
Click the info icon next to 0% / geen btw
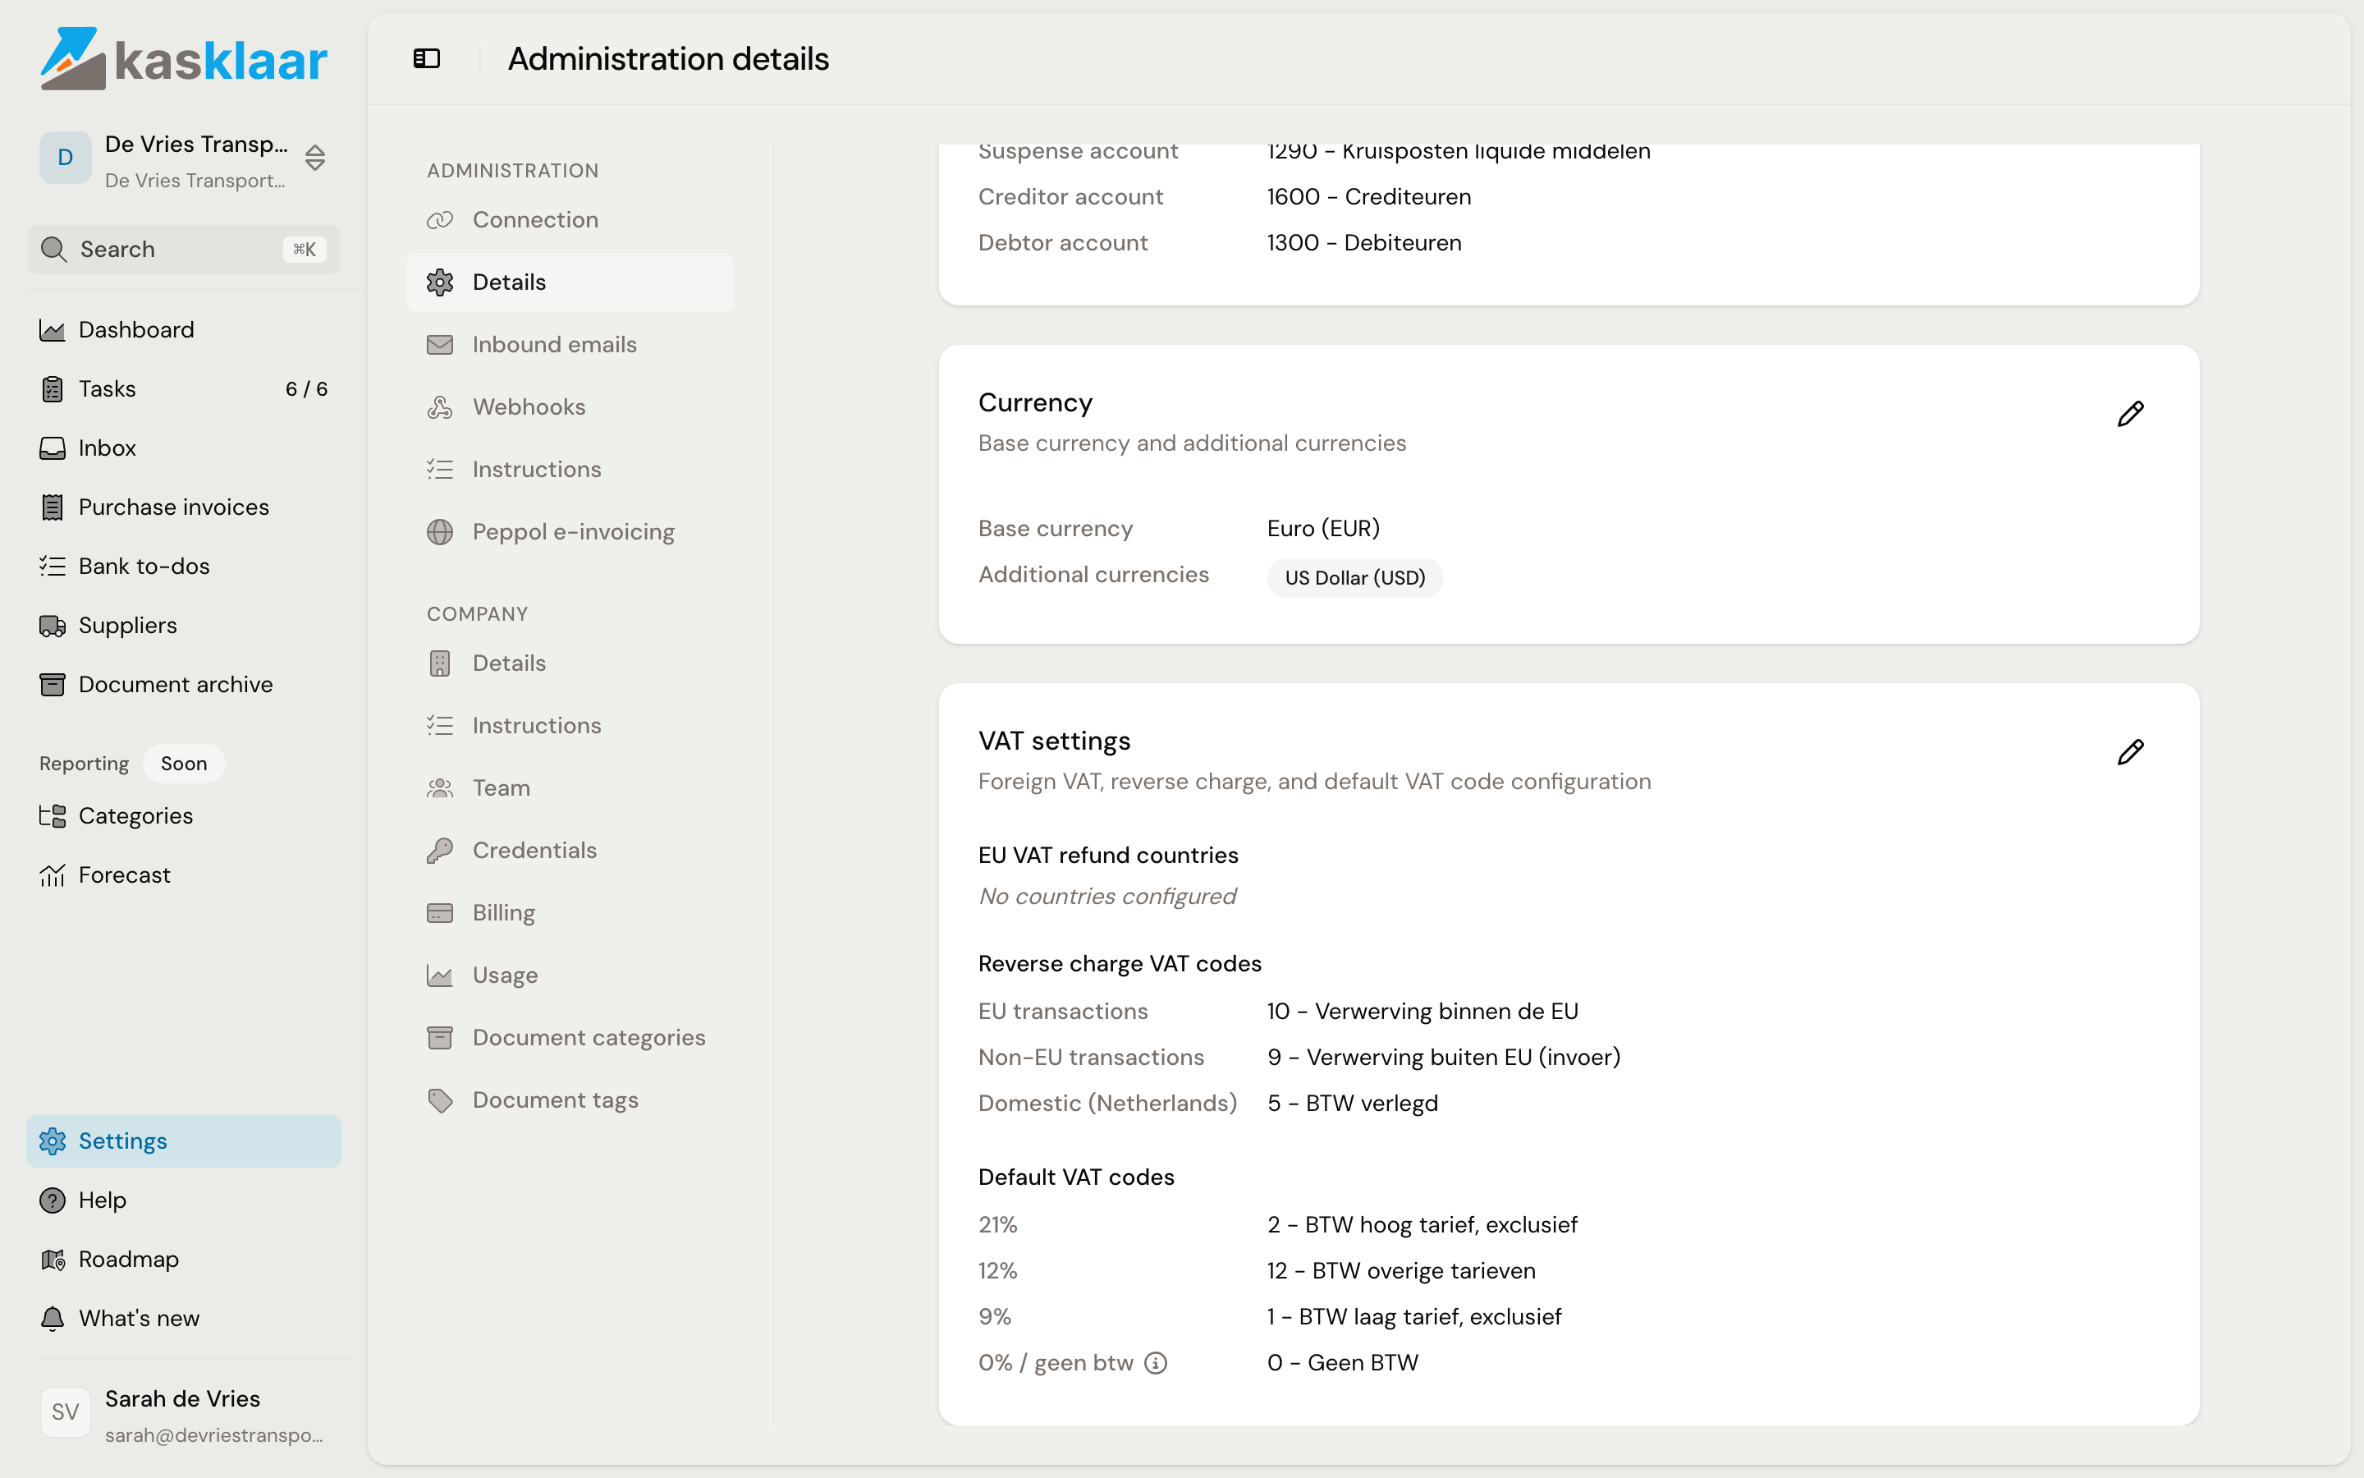coord(1156,1364)
